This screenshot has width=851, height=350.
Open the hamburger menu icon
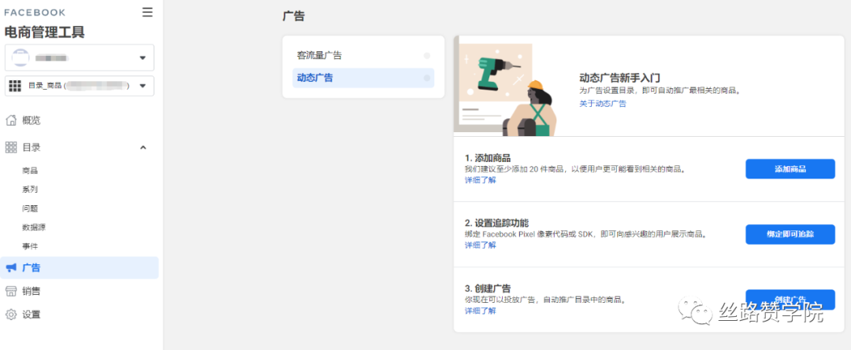(147, 13)
